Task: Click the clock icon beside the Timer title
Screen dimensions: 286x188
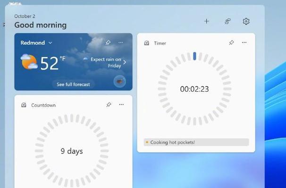Action: [147, 43]
